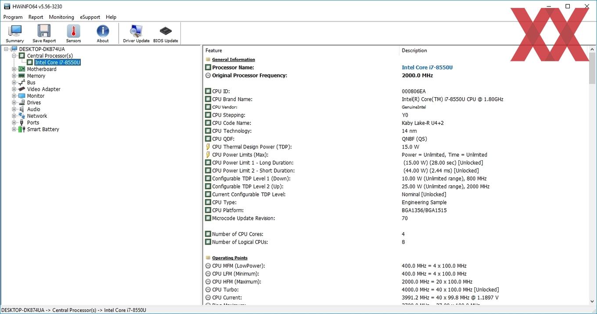Screen dimensions: 597x314
Task: Collapse the DESKTOP-DK874UA root node
Action: (x=6, y=49)
